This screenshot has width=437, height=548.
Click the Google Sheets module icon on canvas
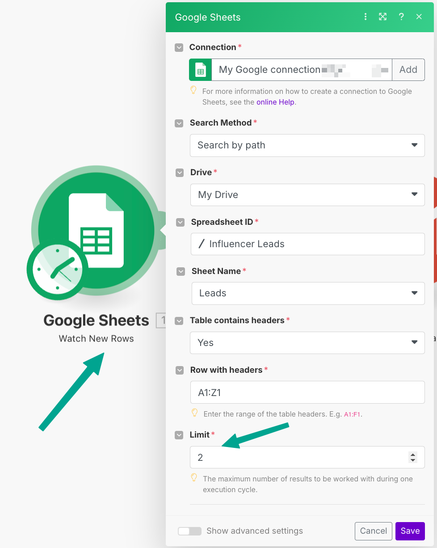(96, 231)
